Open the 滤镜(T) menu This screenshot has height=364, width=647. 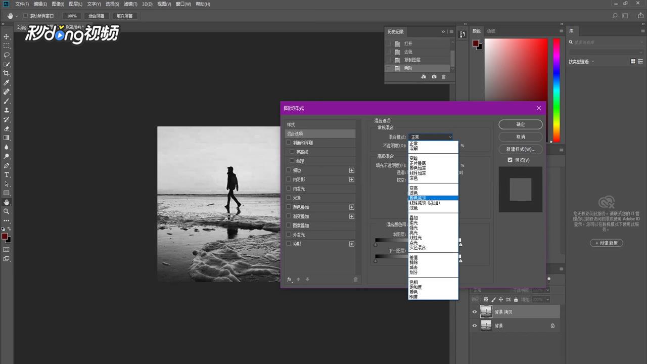click(131, 4)
